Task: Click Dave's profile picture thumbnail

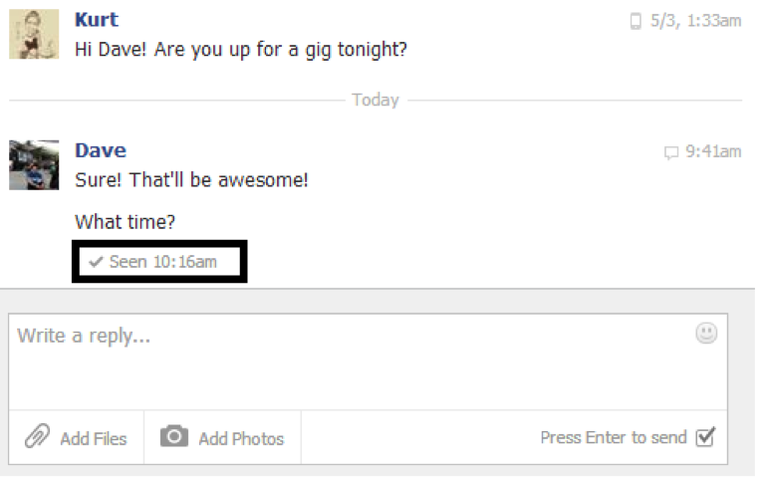Action: click(34, 165)
